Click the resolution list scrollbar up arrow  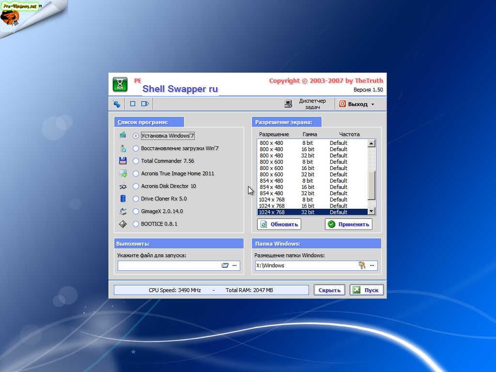click(x=372, y=143)
